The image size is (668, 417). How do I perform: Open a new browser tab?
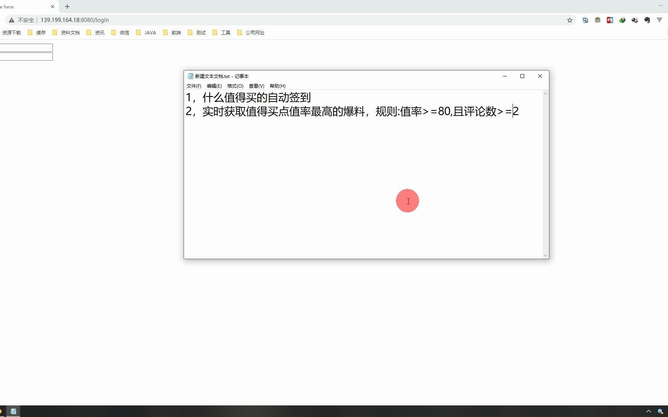[x=67, y=7]
